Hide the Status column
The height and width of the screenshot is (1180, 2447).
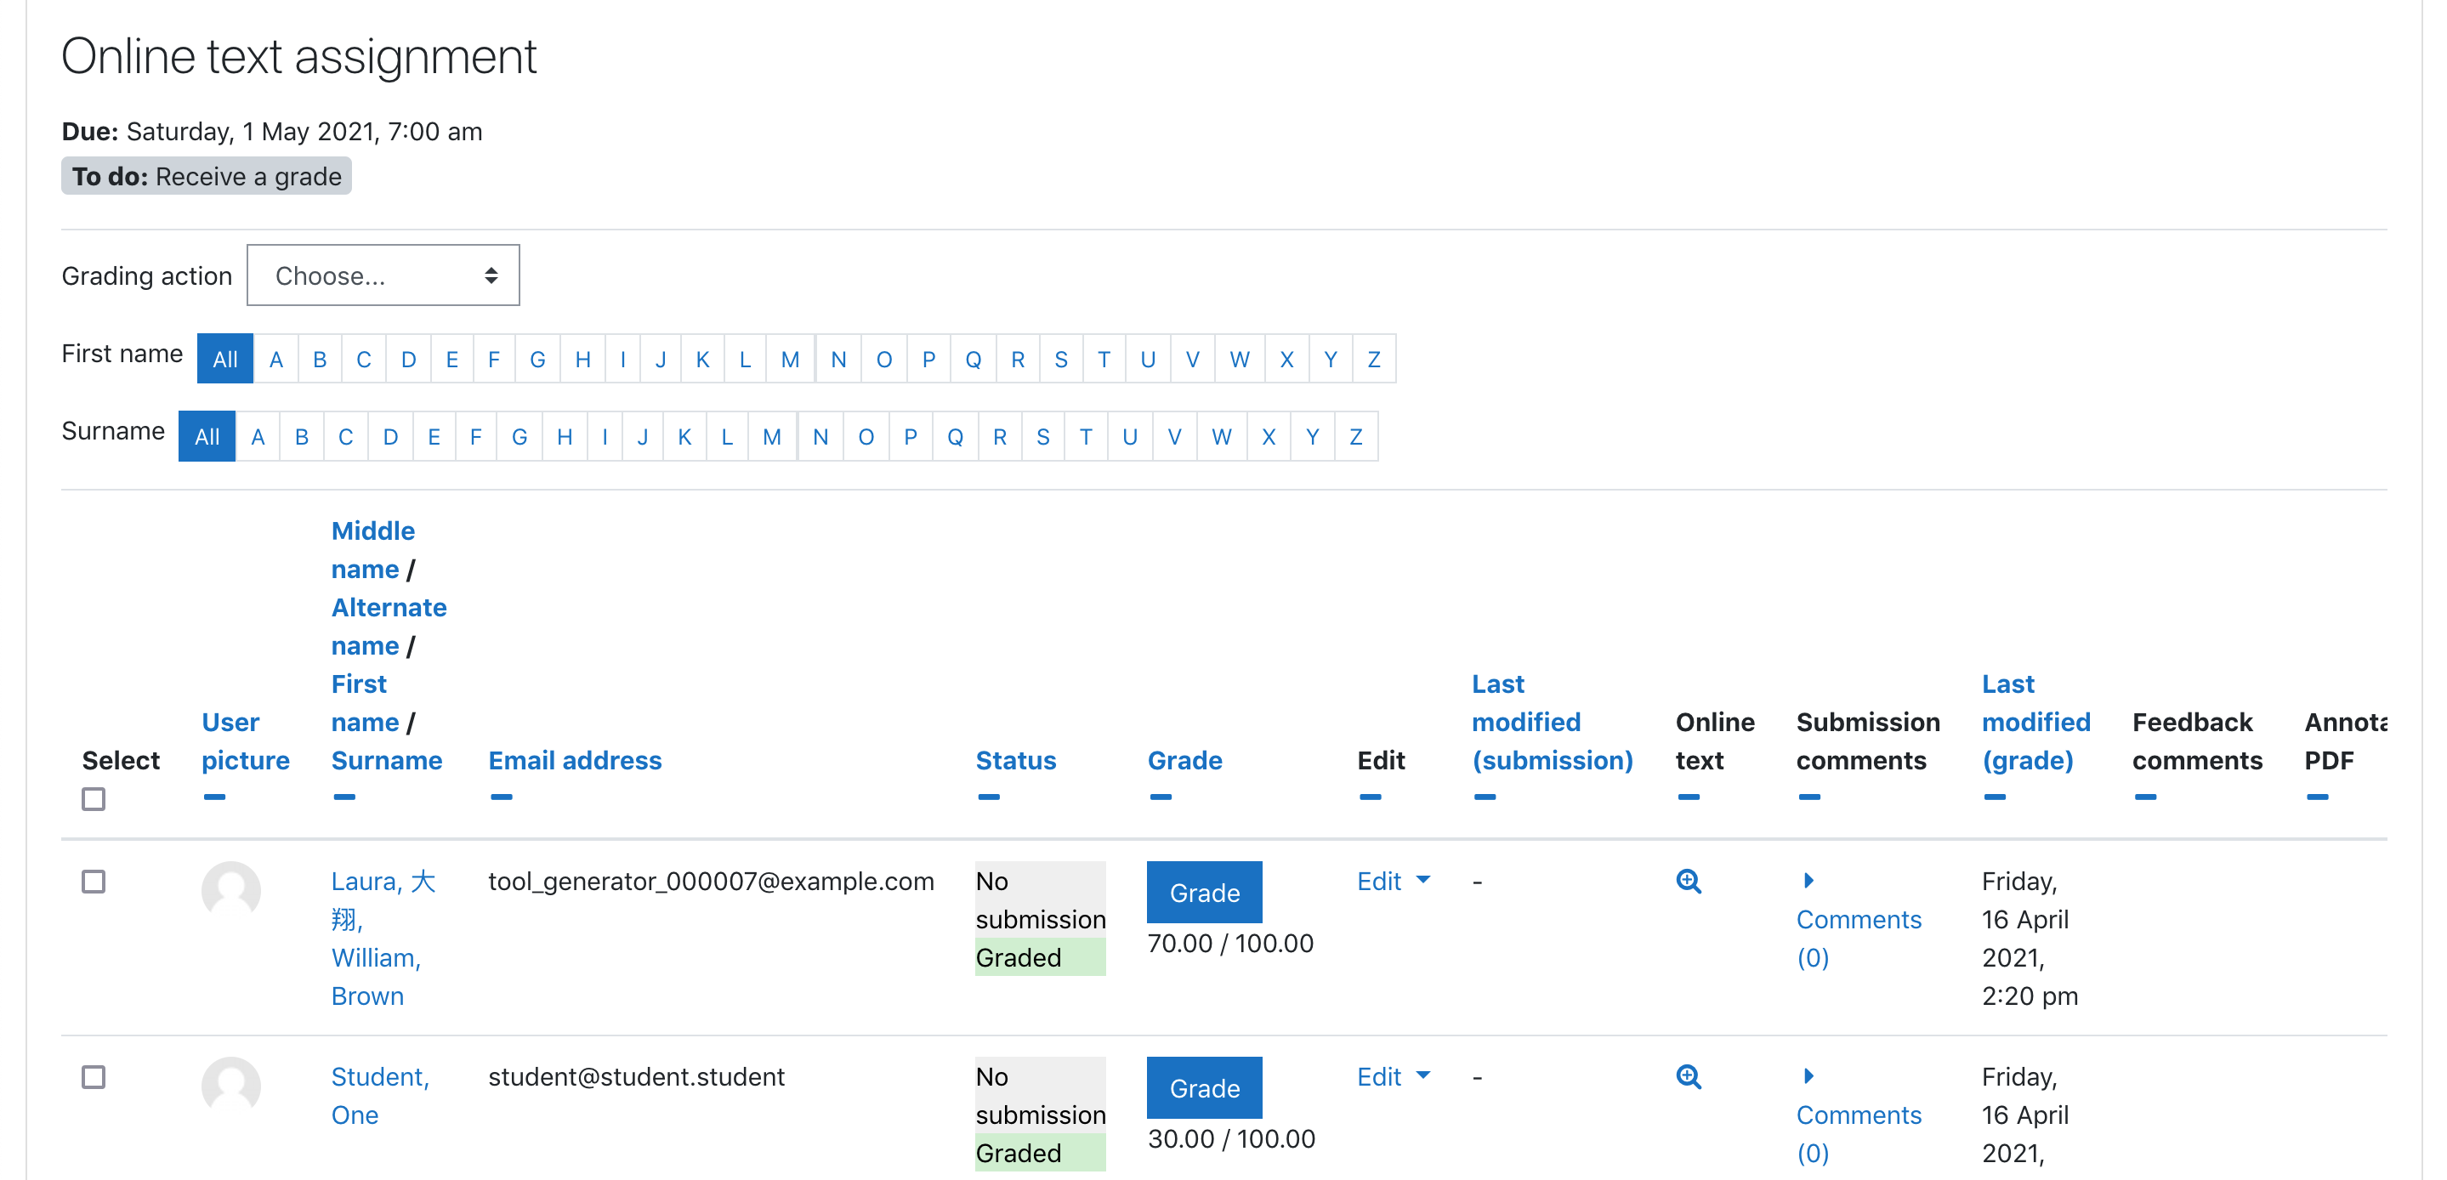tap(989, 797)
